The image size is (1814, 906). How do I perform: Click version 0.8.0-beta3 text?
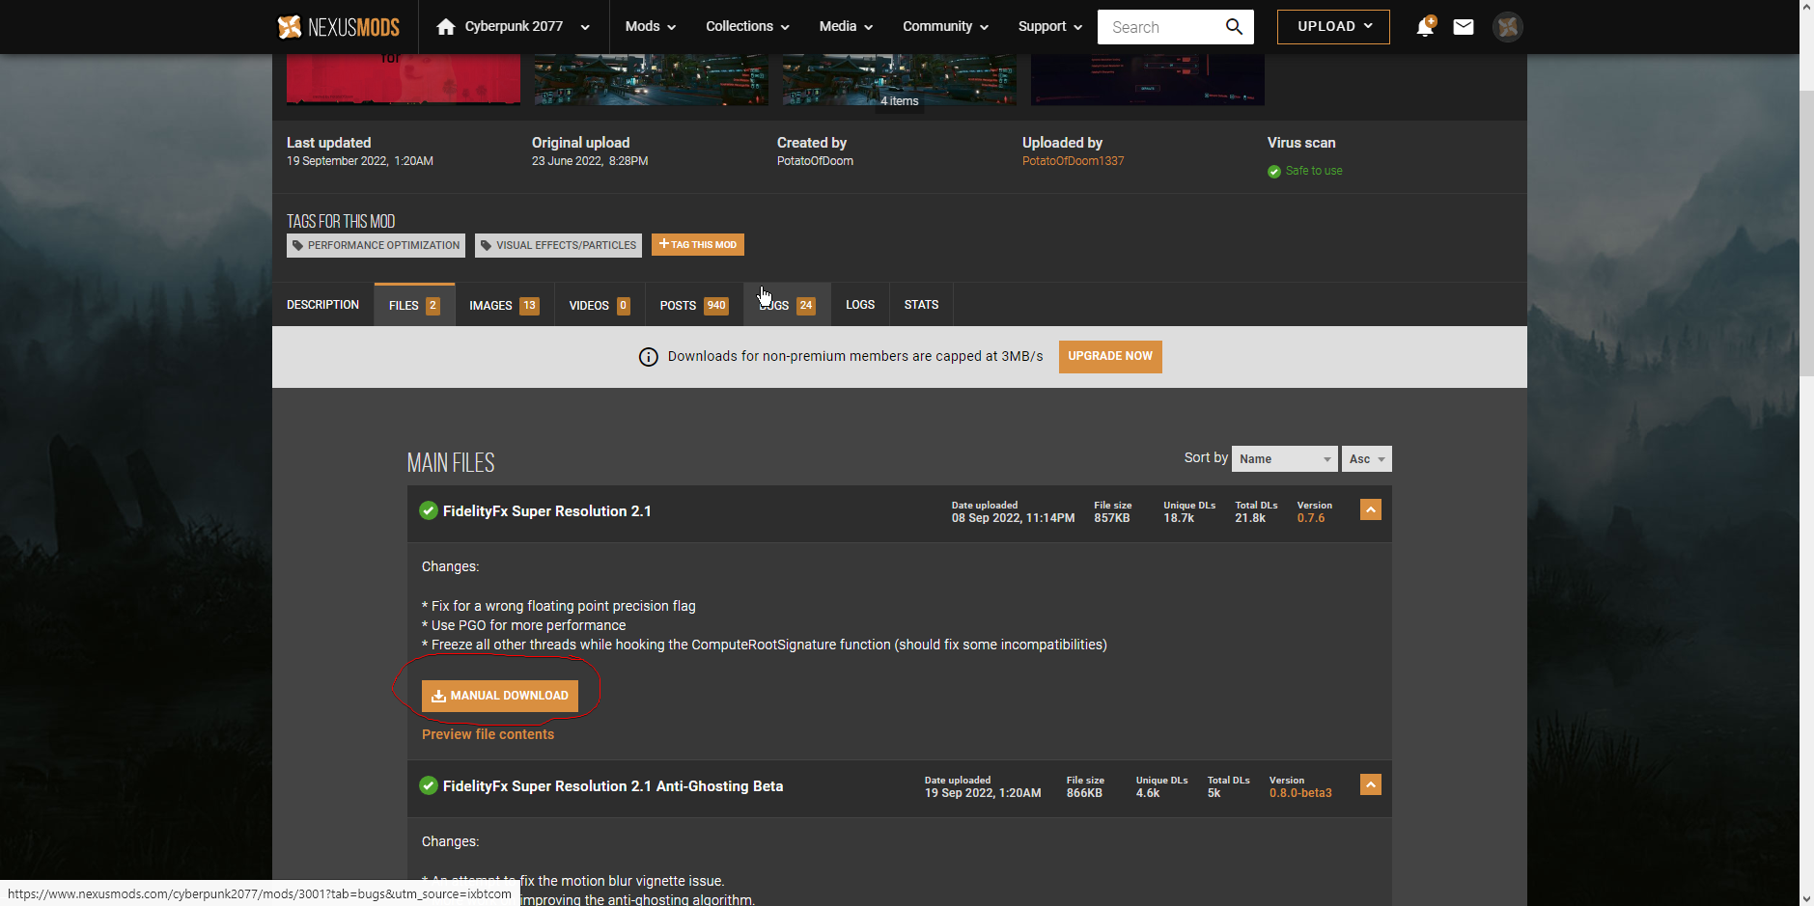(x=1300, y=793)
